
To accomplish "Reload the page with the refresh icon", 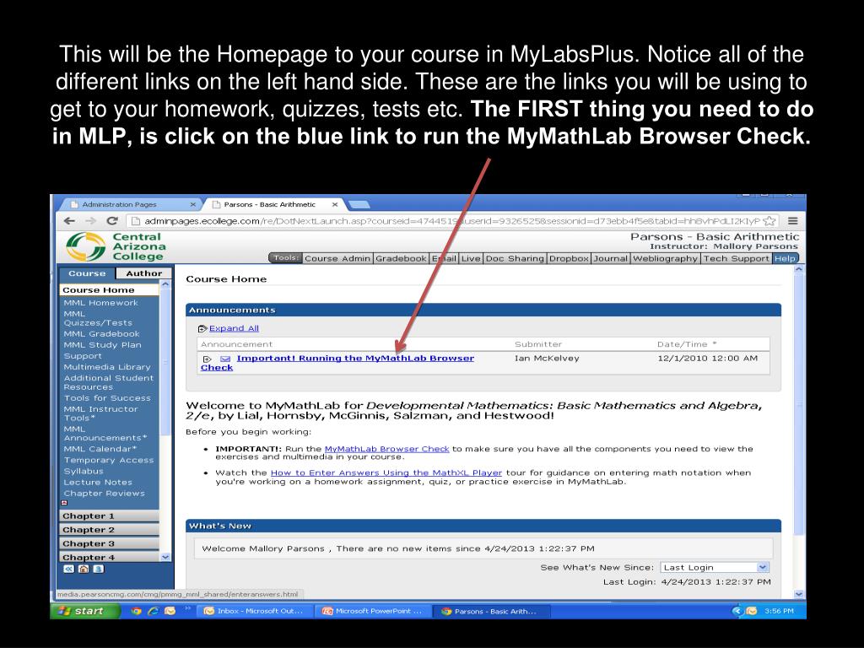I will pyautogui.click(x=112, y=221).
